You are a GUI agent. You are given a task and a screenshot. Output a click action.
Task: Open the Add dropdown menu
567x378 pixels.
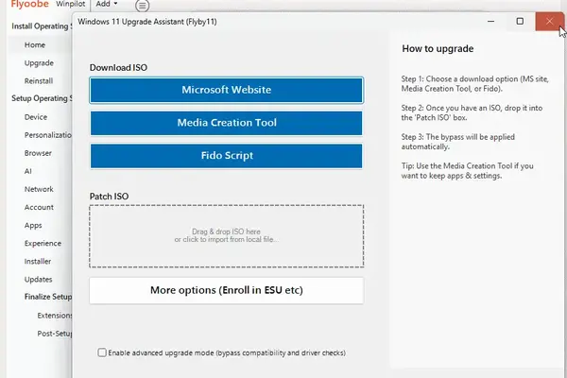tap(106, 5)
